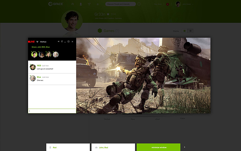Viewport: 241px width, 151px height.
Task: Click the chat message input field
Action: [52, 111]
